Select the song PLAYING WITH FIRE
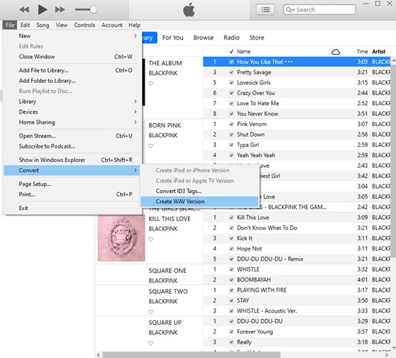 [x=261, y=290]
